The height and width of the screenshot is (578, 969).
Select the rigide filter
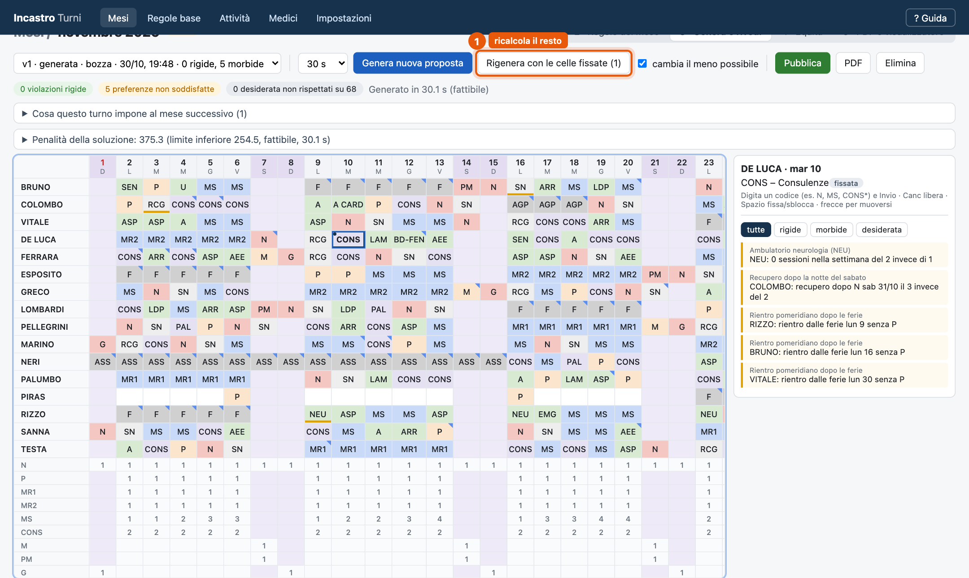pyautogui.click(x=790, y=229)
